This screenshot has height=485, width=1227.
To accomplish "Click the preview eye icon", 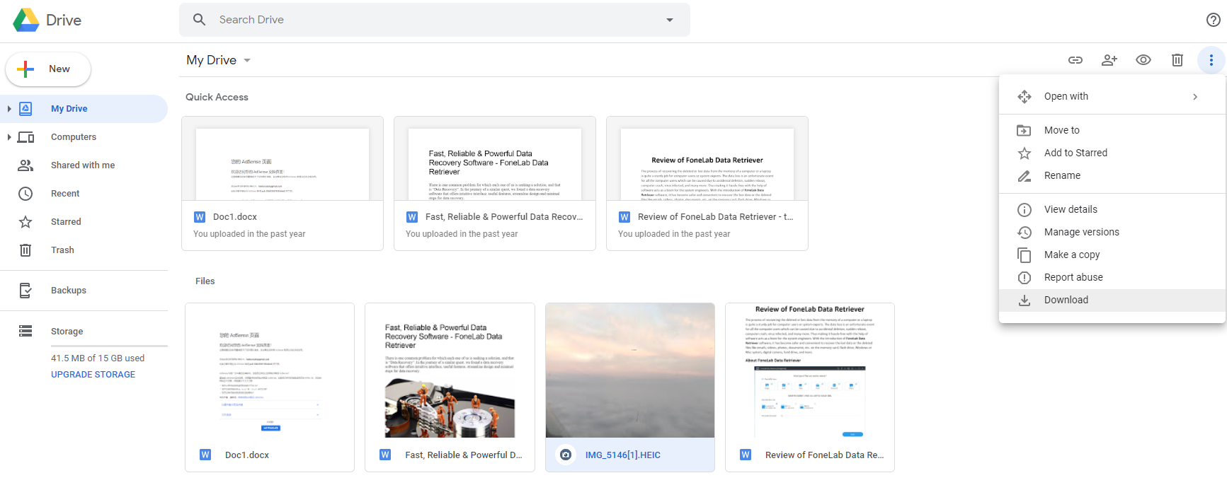I will (x=1143, y=60).
